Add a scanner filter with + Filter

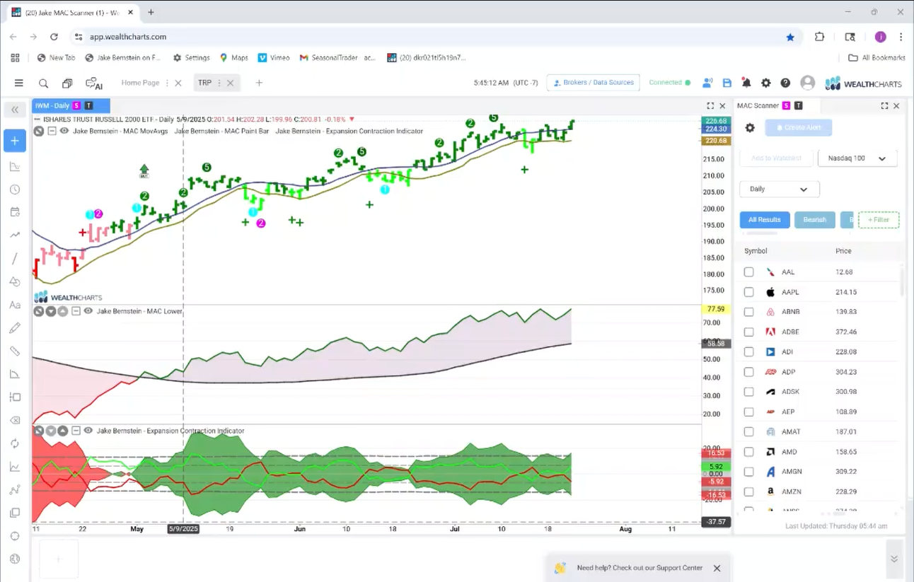[x=878, y=220]
